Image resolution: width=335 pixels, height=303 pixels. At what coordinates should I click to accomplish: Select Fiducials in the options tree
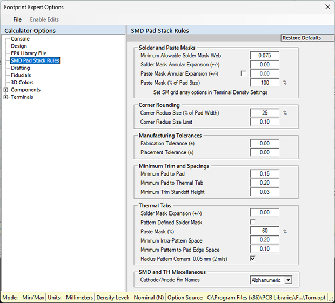click(21, 75)
